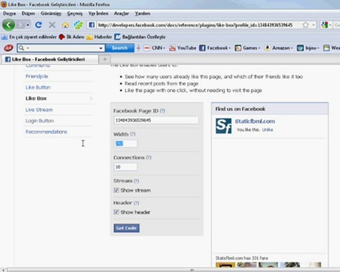This screenshot has height=272, width=340.
Task: Open the Like Button sidebar link
Action: [38, 87]
